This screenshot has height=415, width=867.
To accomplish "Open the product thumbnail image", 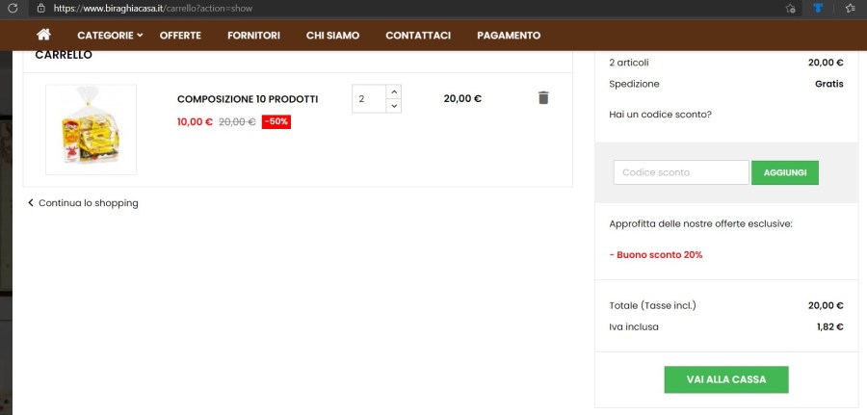I will pyautogui.click(x=91, y=129).
